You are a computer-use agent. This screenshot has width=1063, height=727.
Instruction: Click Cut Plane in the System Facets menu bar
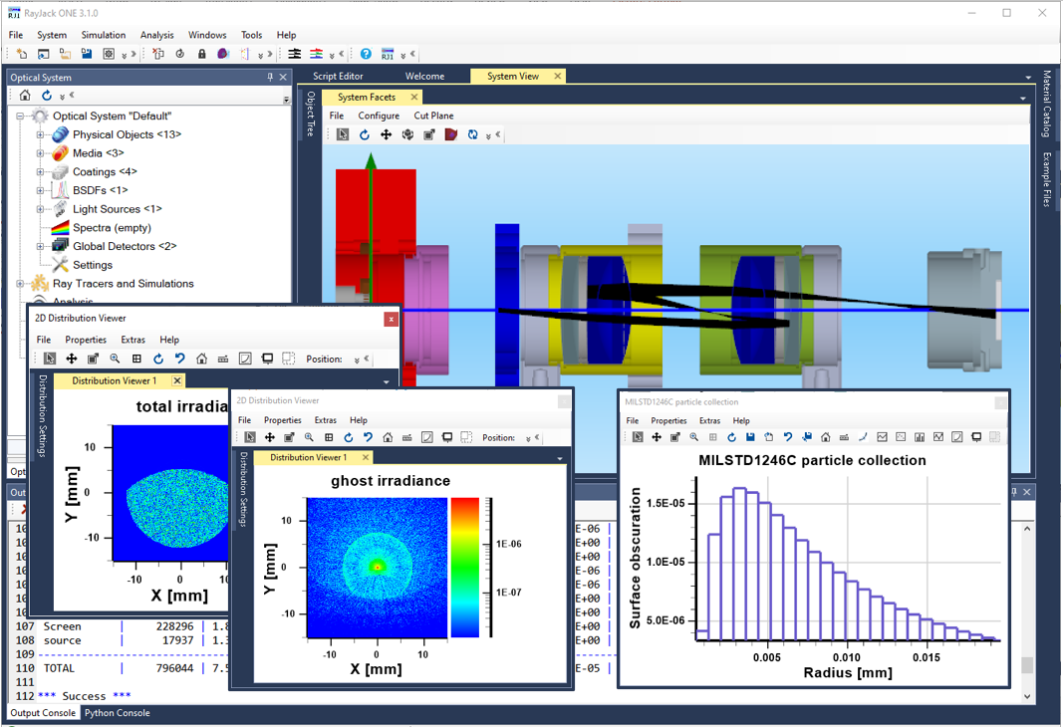pyautogui.click(x=433, y=116)
